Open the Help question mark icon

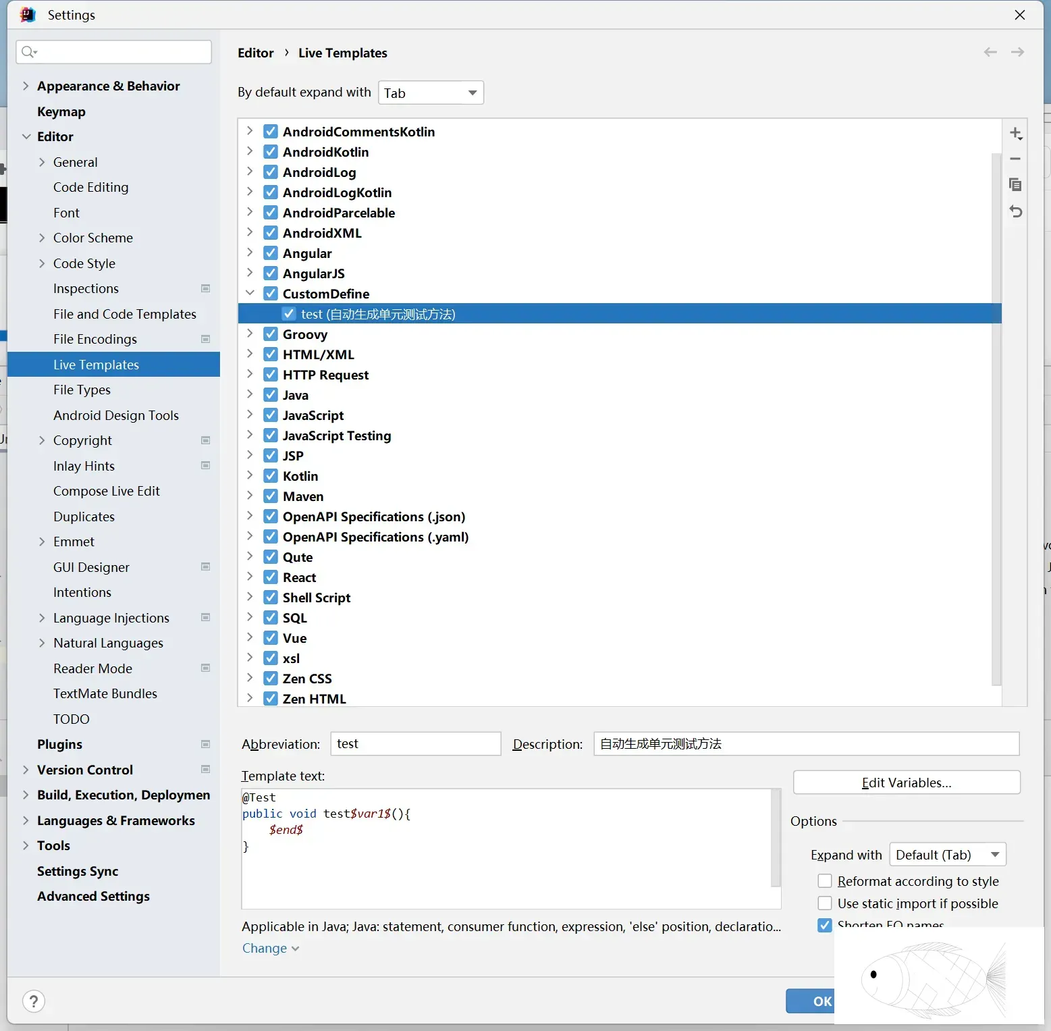tap(34, 1001)
